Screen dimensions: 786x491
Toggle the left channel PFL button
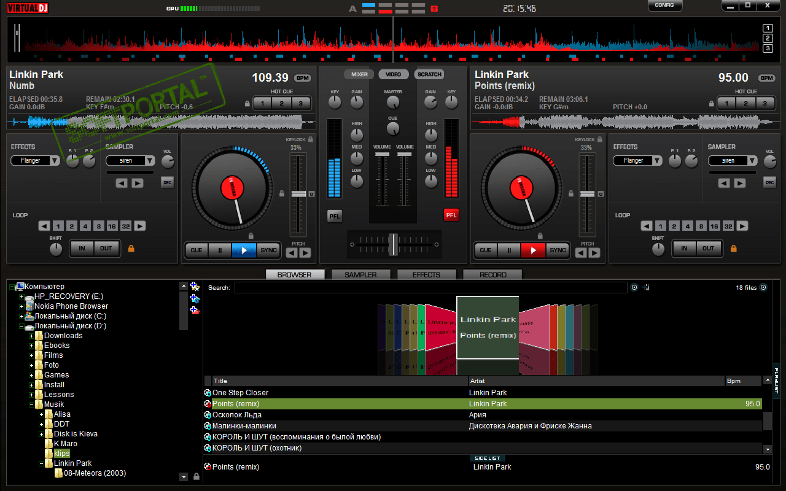click(x=335, y=215)
